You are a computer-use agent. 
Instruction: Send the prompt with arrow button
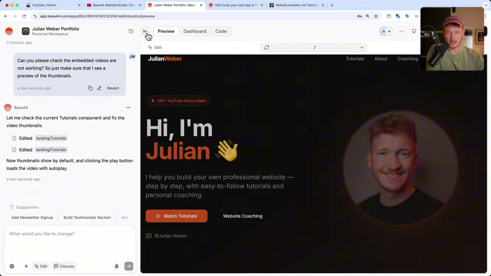(x=129, y=266)
